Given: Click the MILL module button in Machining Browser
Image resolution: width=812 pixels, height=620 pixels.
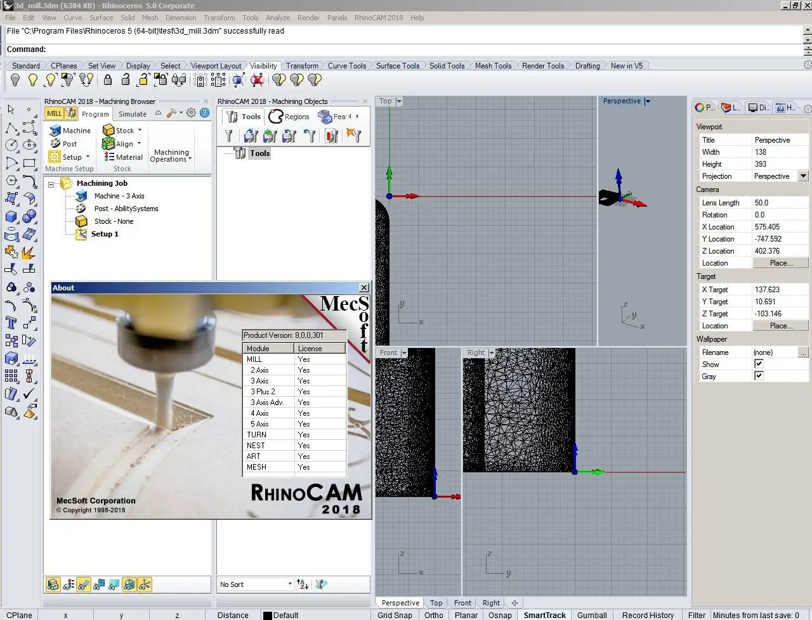Looking at the screenshot, I should [x=55, y=113].
